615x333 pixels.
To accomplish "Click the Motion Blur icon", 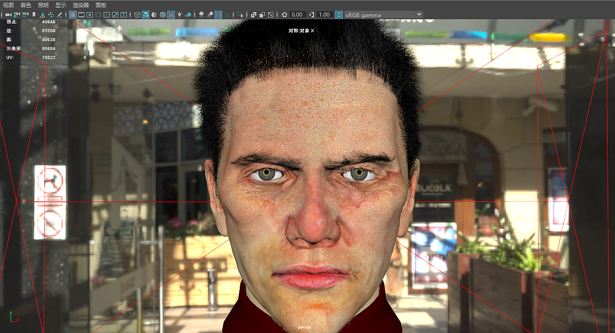I will 210,14.
